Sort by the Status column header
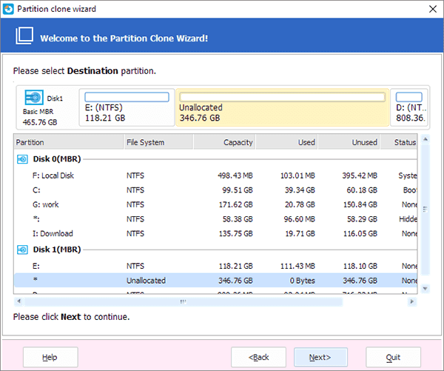The image size is (444, 371). [x=399, y=142]
